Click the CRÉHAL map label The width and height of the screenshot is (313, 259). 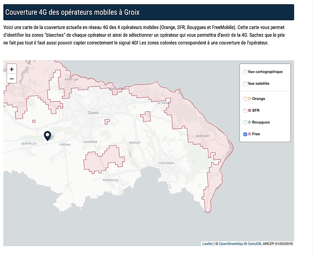tap(65, 145)
